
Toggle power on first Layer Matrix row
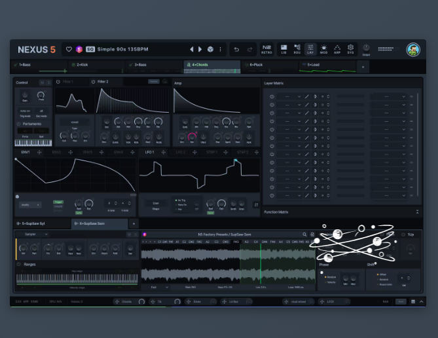[272, 96]
